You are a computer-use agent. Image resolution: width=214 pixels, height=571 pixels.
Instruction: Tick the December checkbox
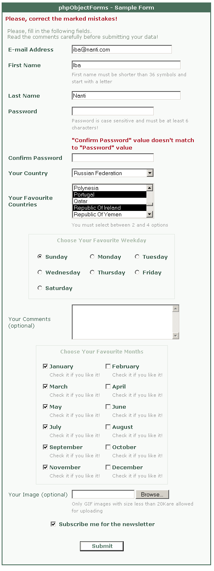pyautogui.click(x=108, y=467)
